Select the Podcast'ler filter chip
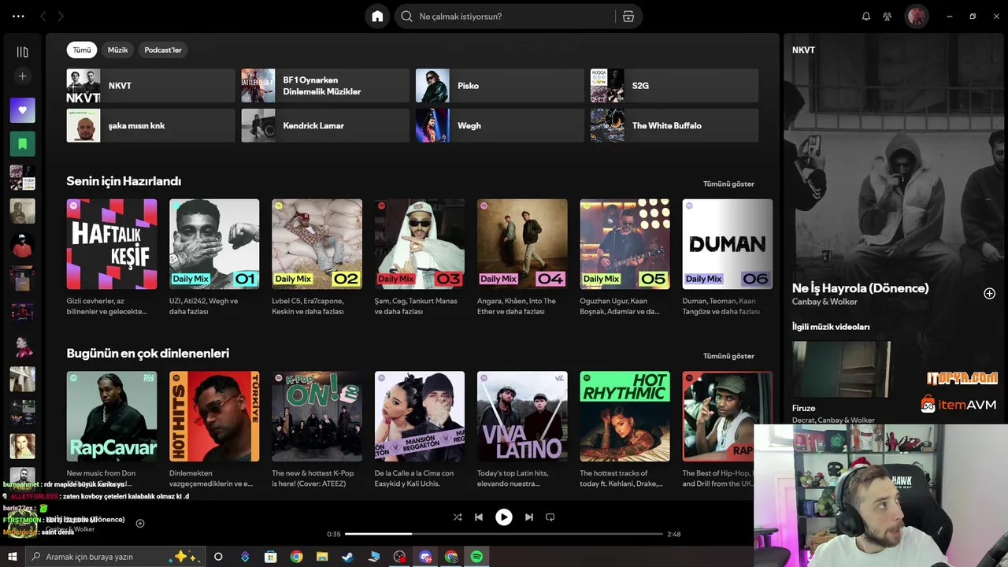Image resolution: width=1008 pixels, height=567 pixels. click(163, 50)
